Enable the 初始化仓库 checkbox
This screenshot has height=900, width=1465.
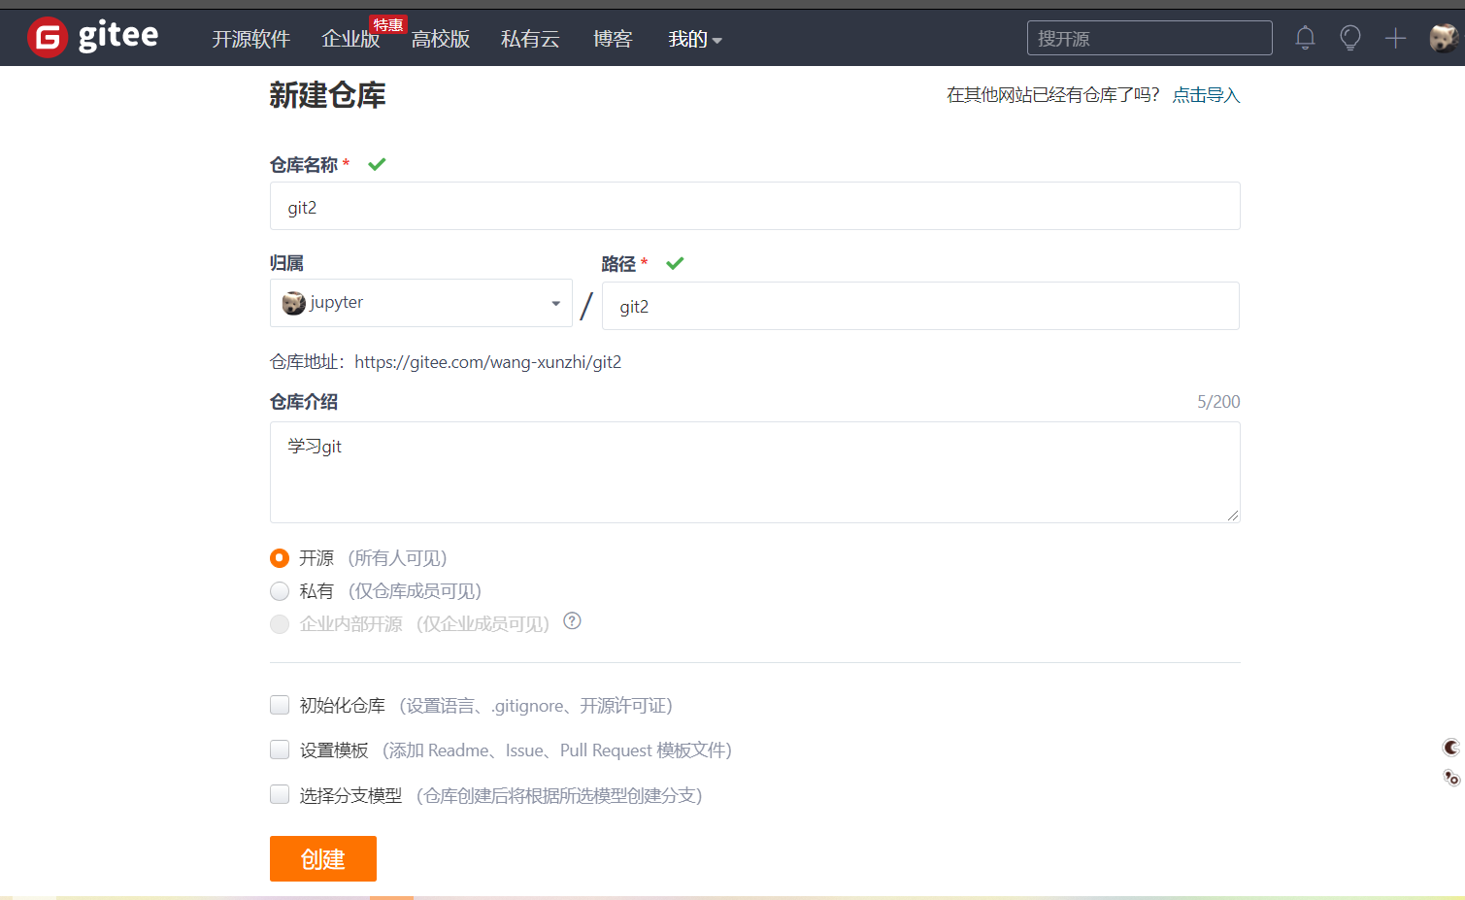click(x=280, y=704)
